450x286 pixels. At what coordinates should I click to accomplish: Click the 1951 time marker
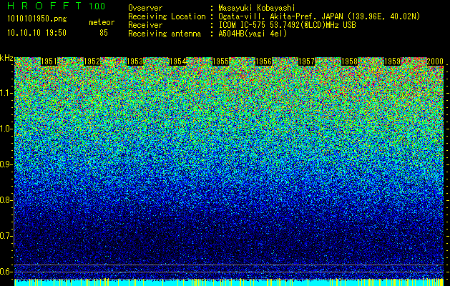click(49, 61)
